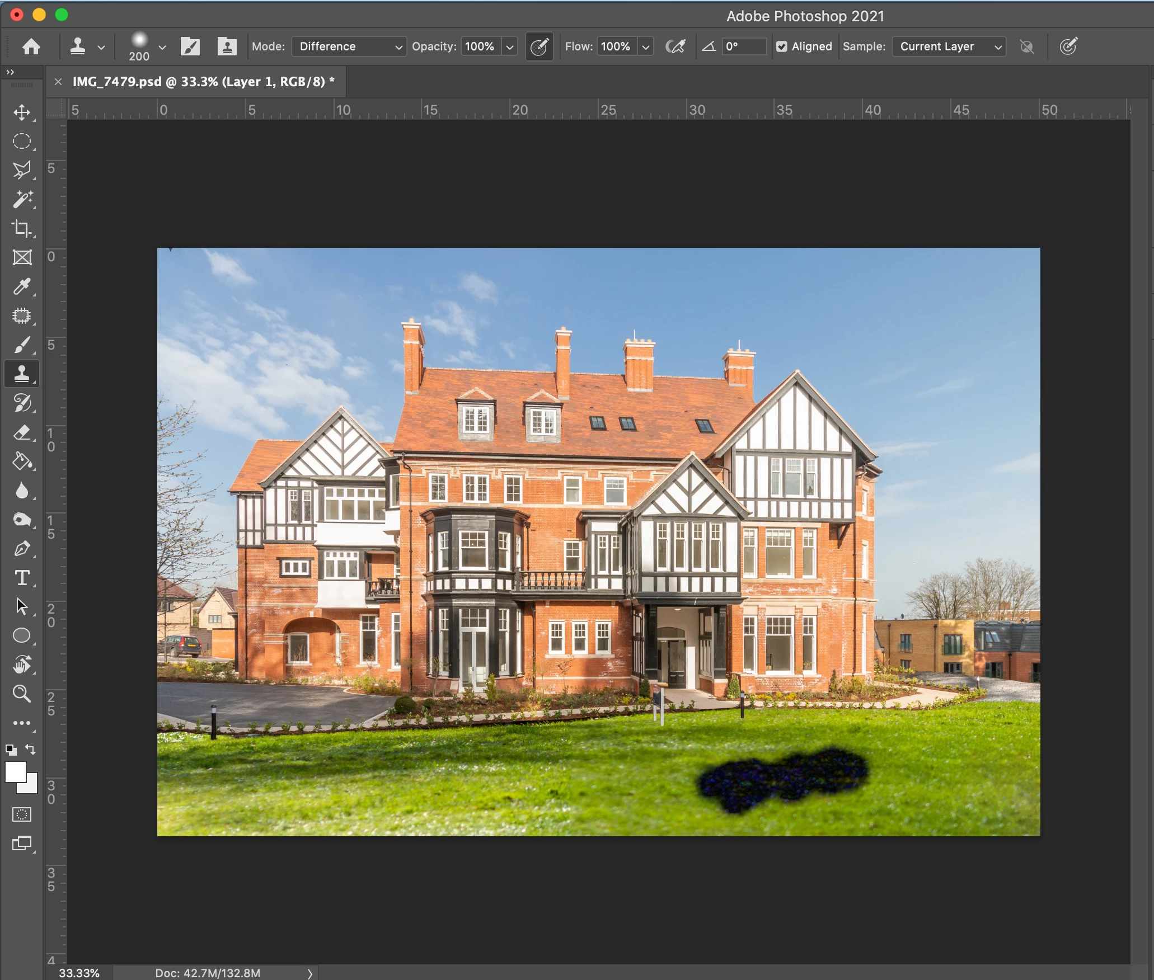Select the Crop tool

click(x=22, y=228)
